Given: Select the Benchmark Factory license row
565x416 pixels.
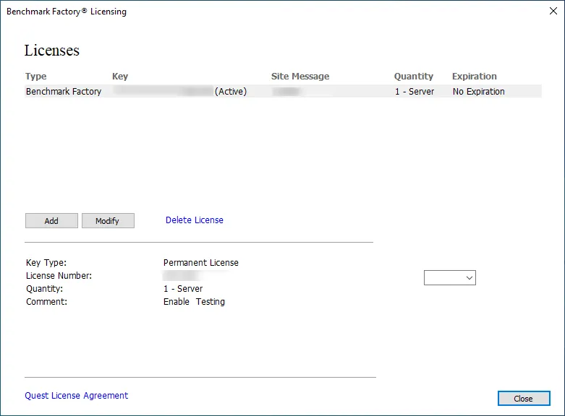Looking at the screenshot, I should pos(283,92).
